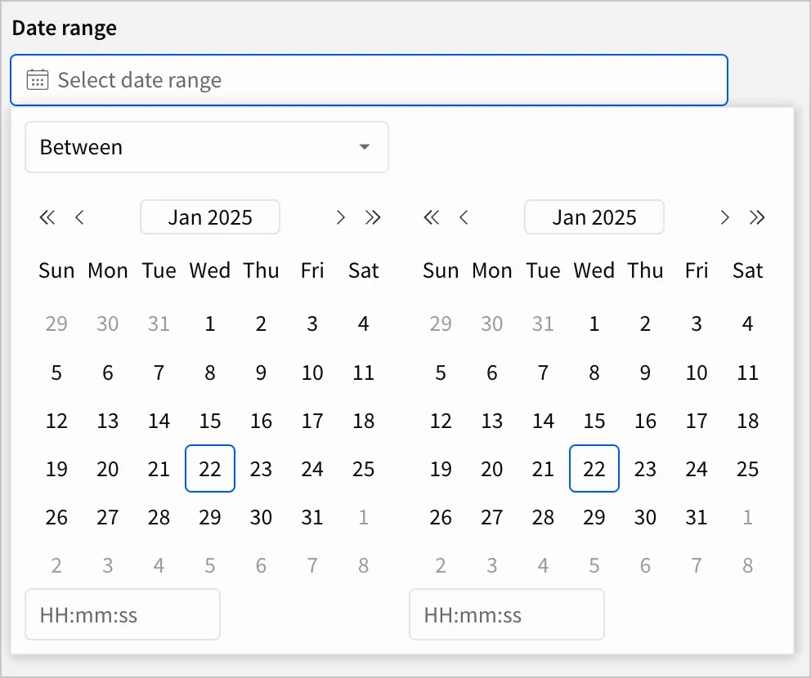Select January 5 in the left calendar
Screen dimensions: 811x678
pyautogui.click(x=56, y=372)
